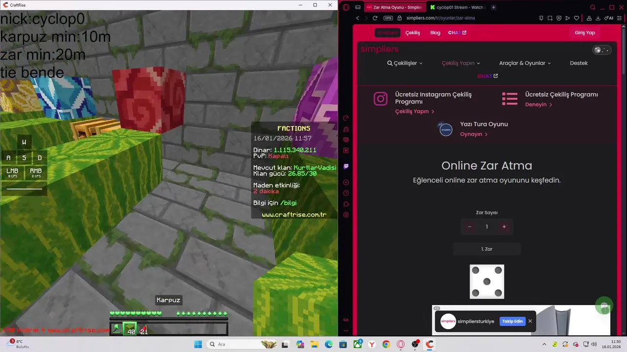Click the 1. Zar label button

point(486,249)
